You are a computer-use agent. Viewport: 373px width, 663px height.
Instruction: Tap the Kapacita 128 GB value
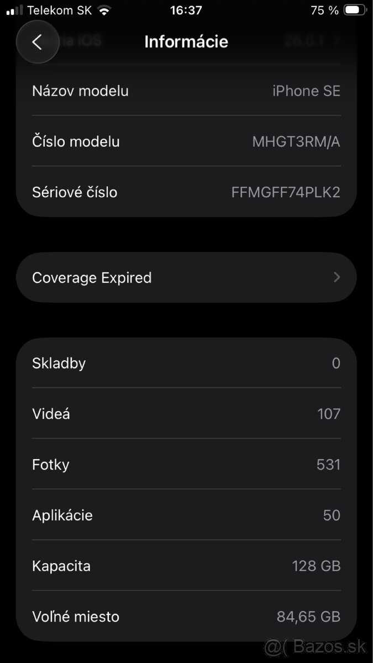click(x=316, y=566)
